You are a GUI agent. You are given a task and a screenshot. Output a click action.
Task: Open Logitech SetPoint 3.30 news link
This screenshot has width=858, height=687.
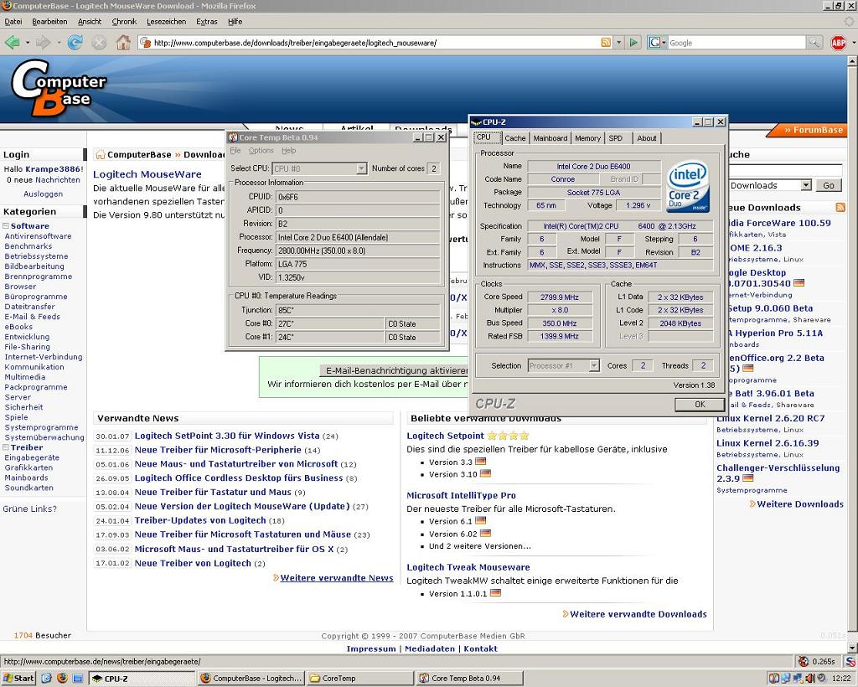pos(227,436)
